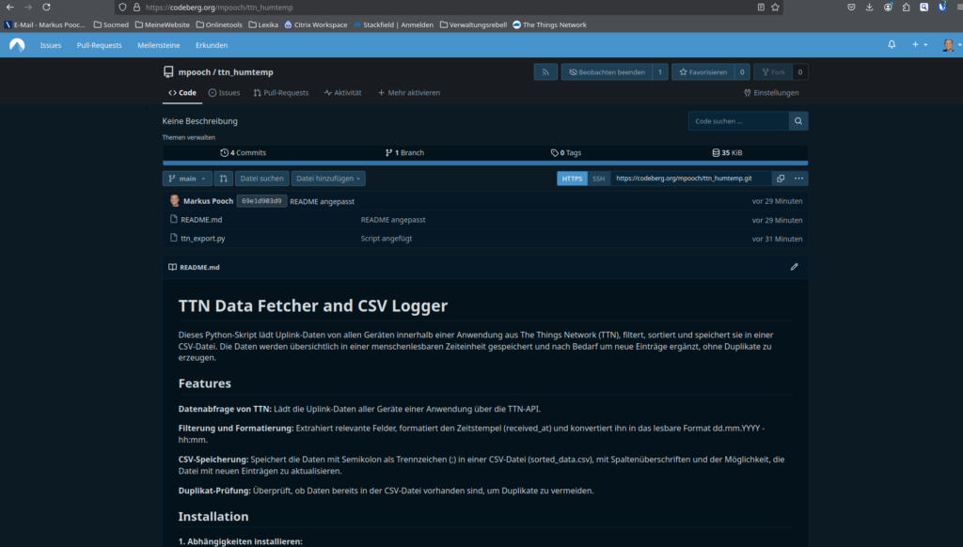Bookmark the page with the star icon
Screen dimensions: 963x547
click(x=775, y=7)
